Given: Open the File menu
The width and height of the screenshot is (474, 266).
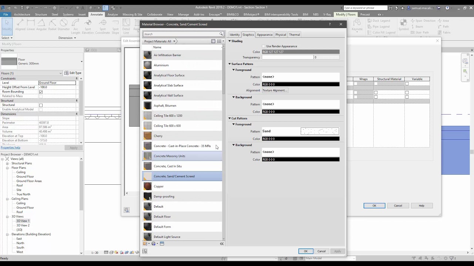Looking at the screenshot, I should point(6,14).
